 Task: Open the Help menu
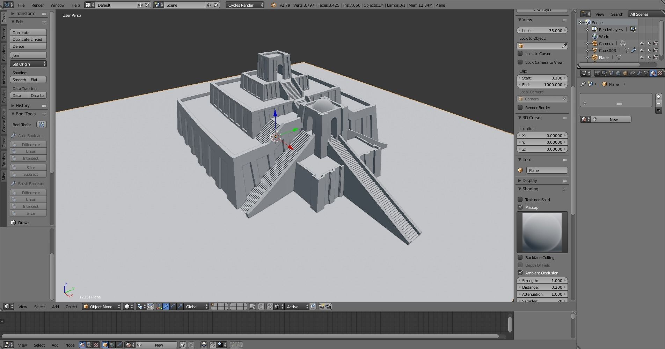75,5
